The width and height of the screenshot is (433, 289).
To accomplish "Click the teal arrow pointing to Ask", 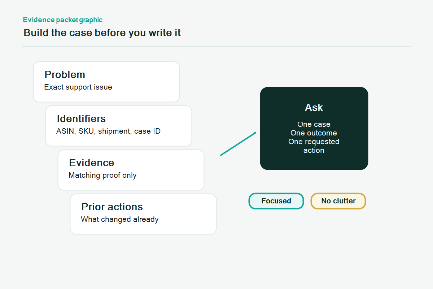I will pyautogui.click(x=238, y=144).
